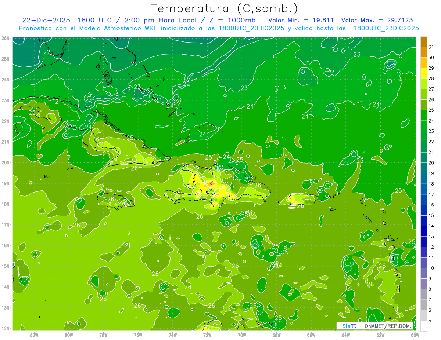
Task: Click the legend scale value "30"
Action: point(431,57)
